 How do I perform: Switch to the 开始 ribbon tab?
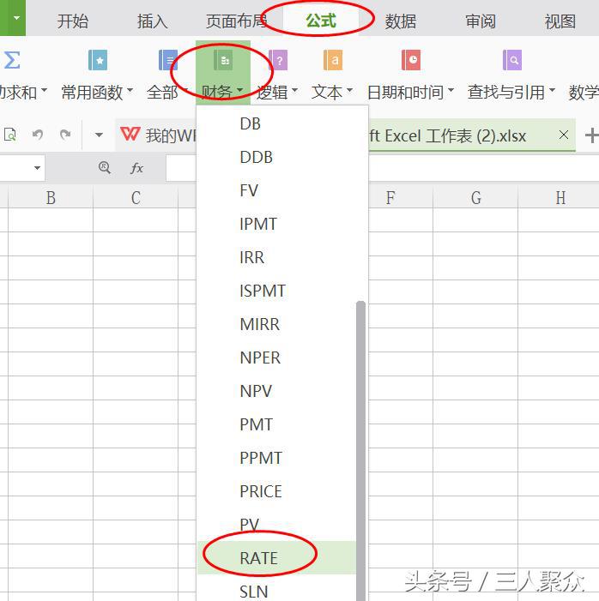73,21
